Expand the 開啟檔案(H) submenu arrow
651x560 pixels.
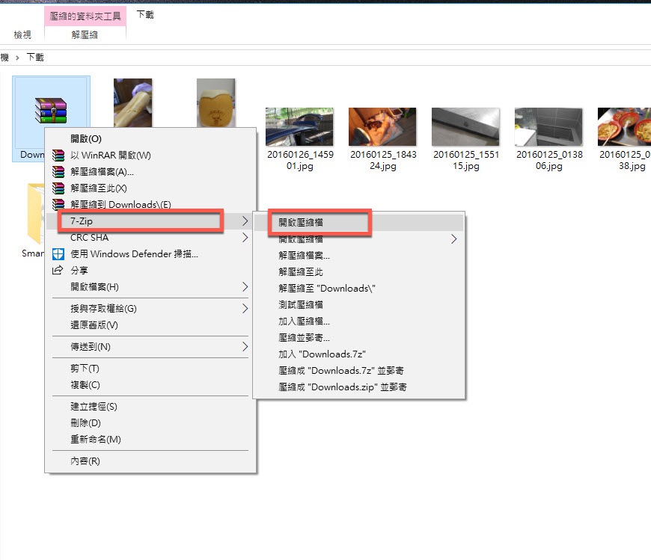pyautogui.click(x=245, y=287)
